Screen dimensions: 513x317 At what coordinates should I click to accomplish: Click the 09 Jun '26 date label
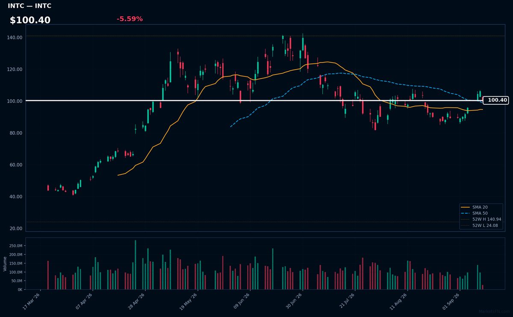tap(242, 301)
